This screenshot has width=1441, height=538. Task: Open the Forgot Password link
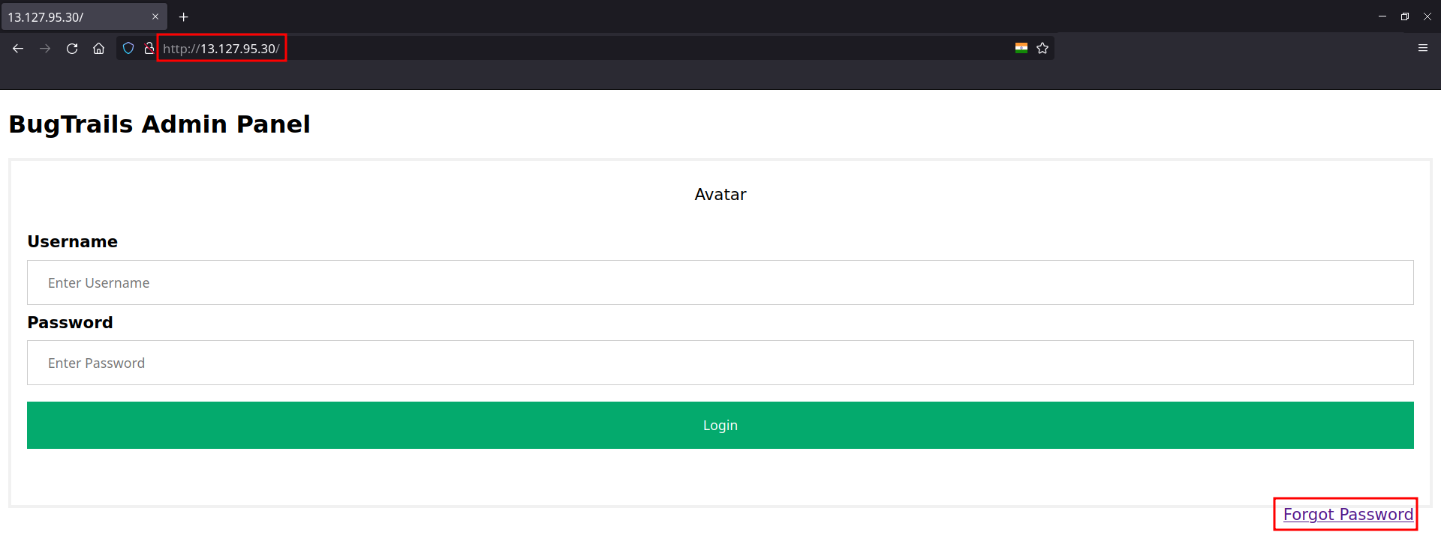[1347, 514]
